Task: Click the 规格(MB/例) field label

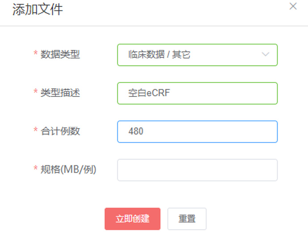Action: 68,170
